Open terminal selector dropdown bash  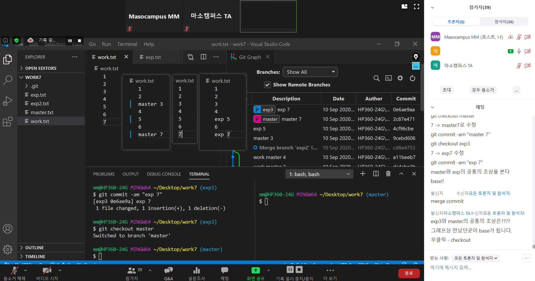pyautogui.click(x=319, y=174)
